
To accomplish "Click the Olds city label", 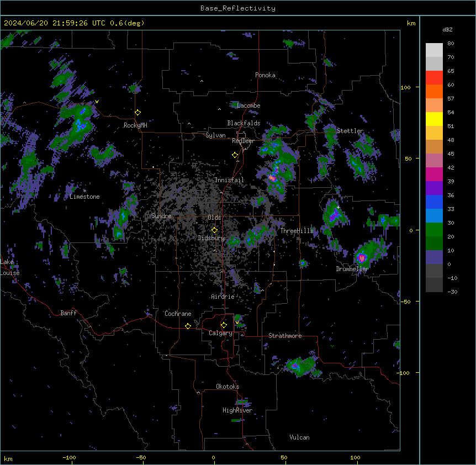I will 214,218.
